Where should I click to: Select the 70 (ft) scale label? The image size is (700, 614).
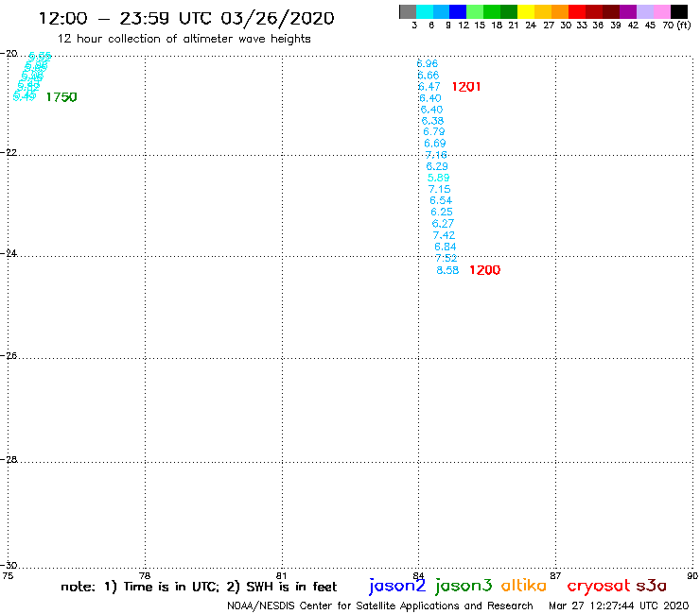click(x=676, y=26)
